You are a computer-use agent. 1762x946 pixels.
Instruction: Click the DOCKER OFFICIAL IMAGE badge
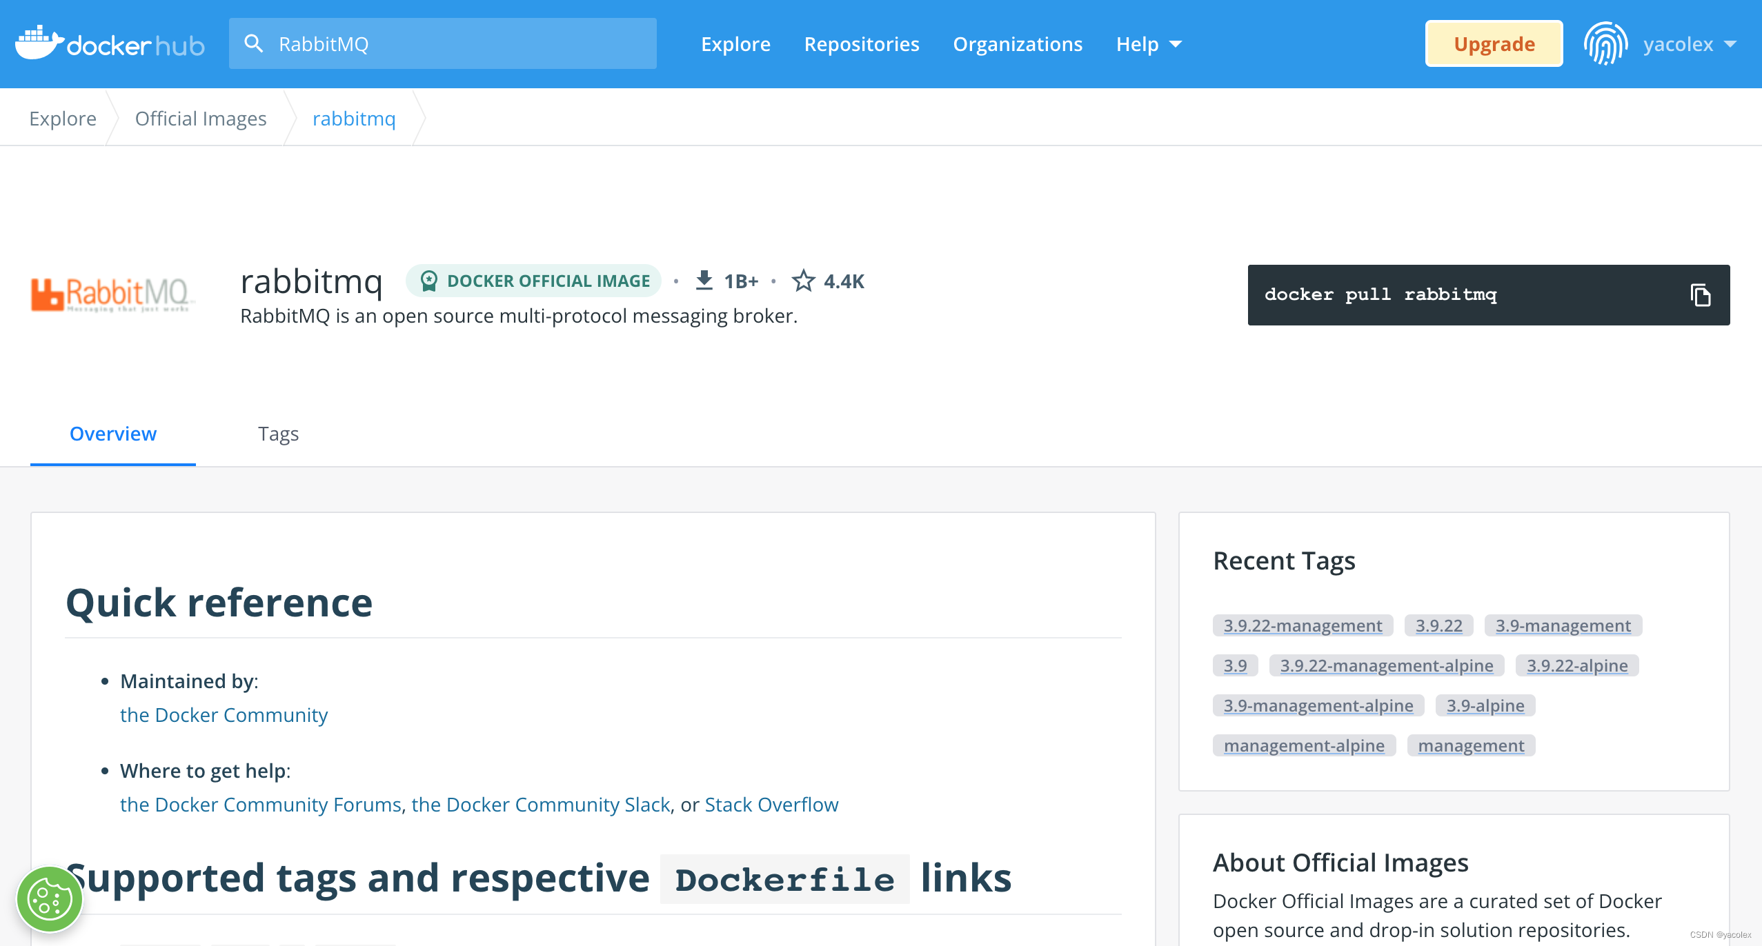[533, 281]
